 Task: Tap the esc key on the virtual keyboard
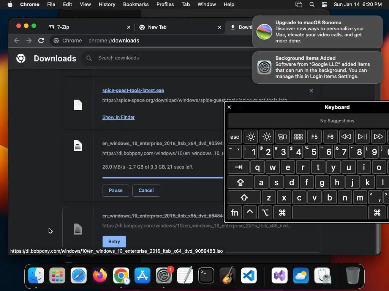(235, 136)
